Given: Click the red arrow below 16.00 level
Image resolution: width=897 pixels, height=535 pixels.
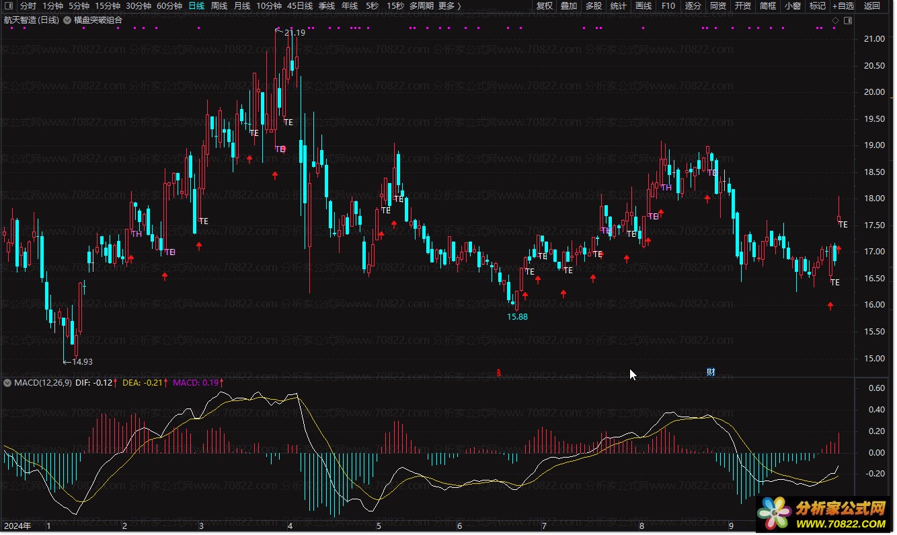Looking at the screenshot, I should 830,306.
